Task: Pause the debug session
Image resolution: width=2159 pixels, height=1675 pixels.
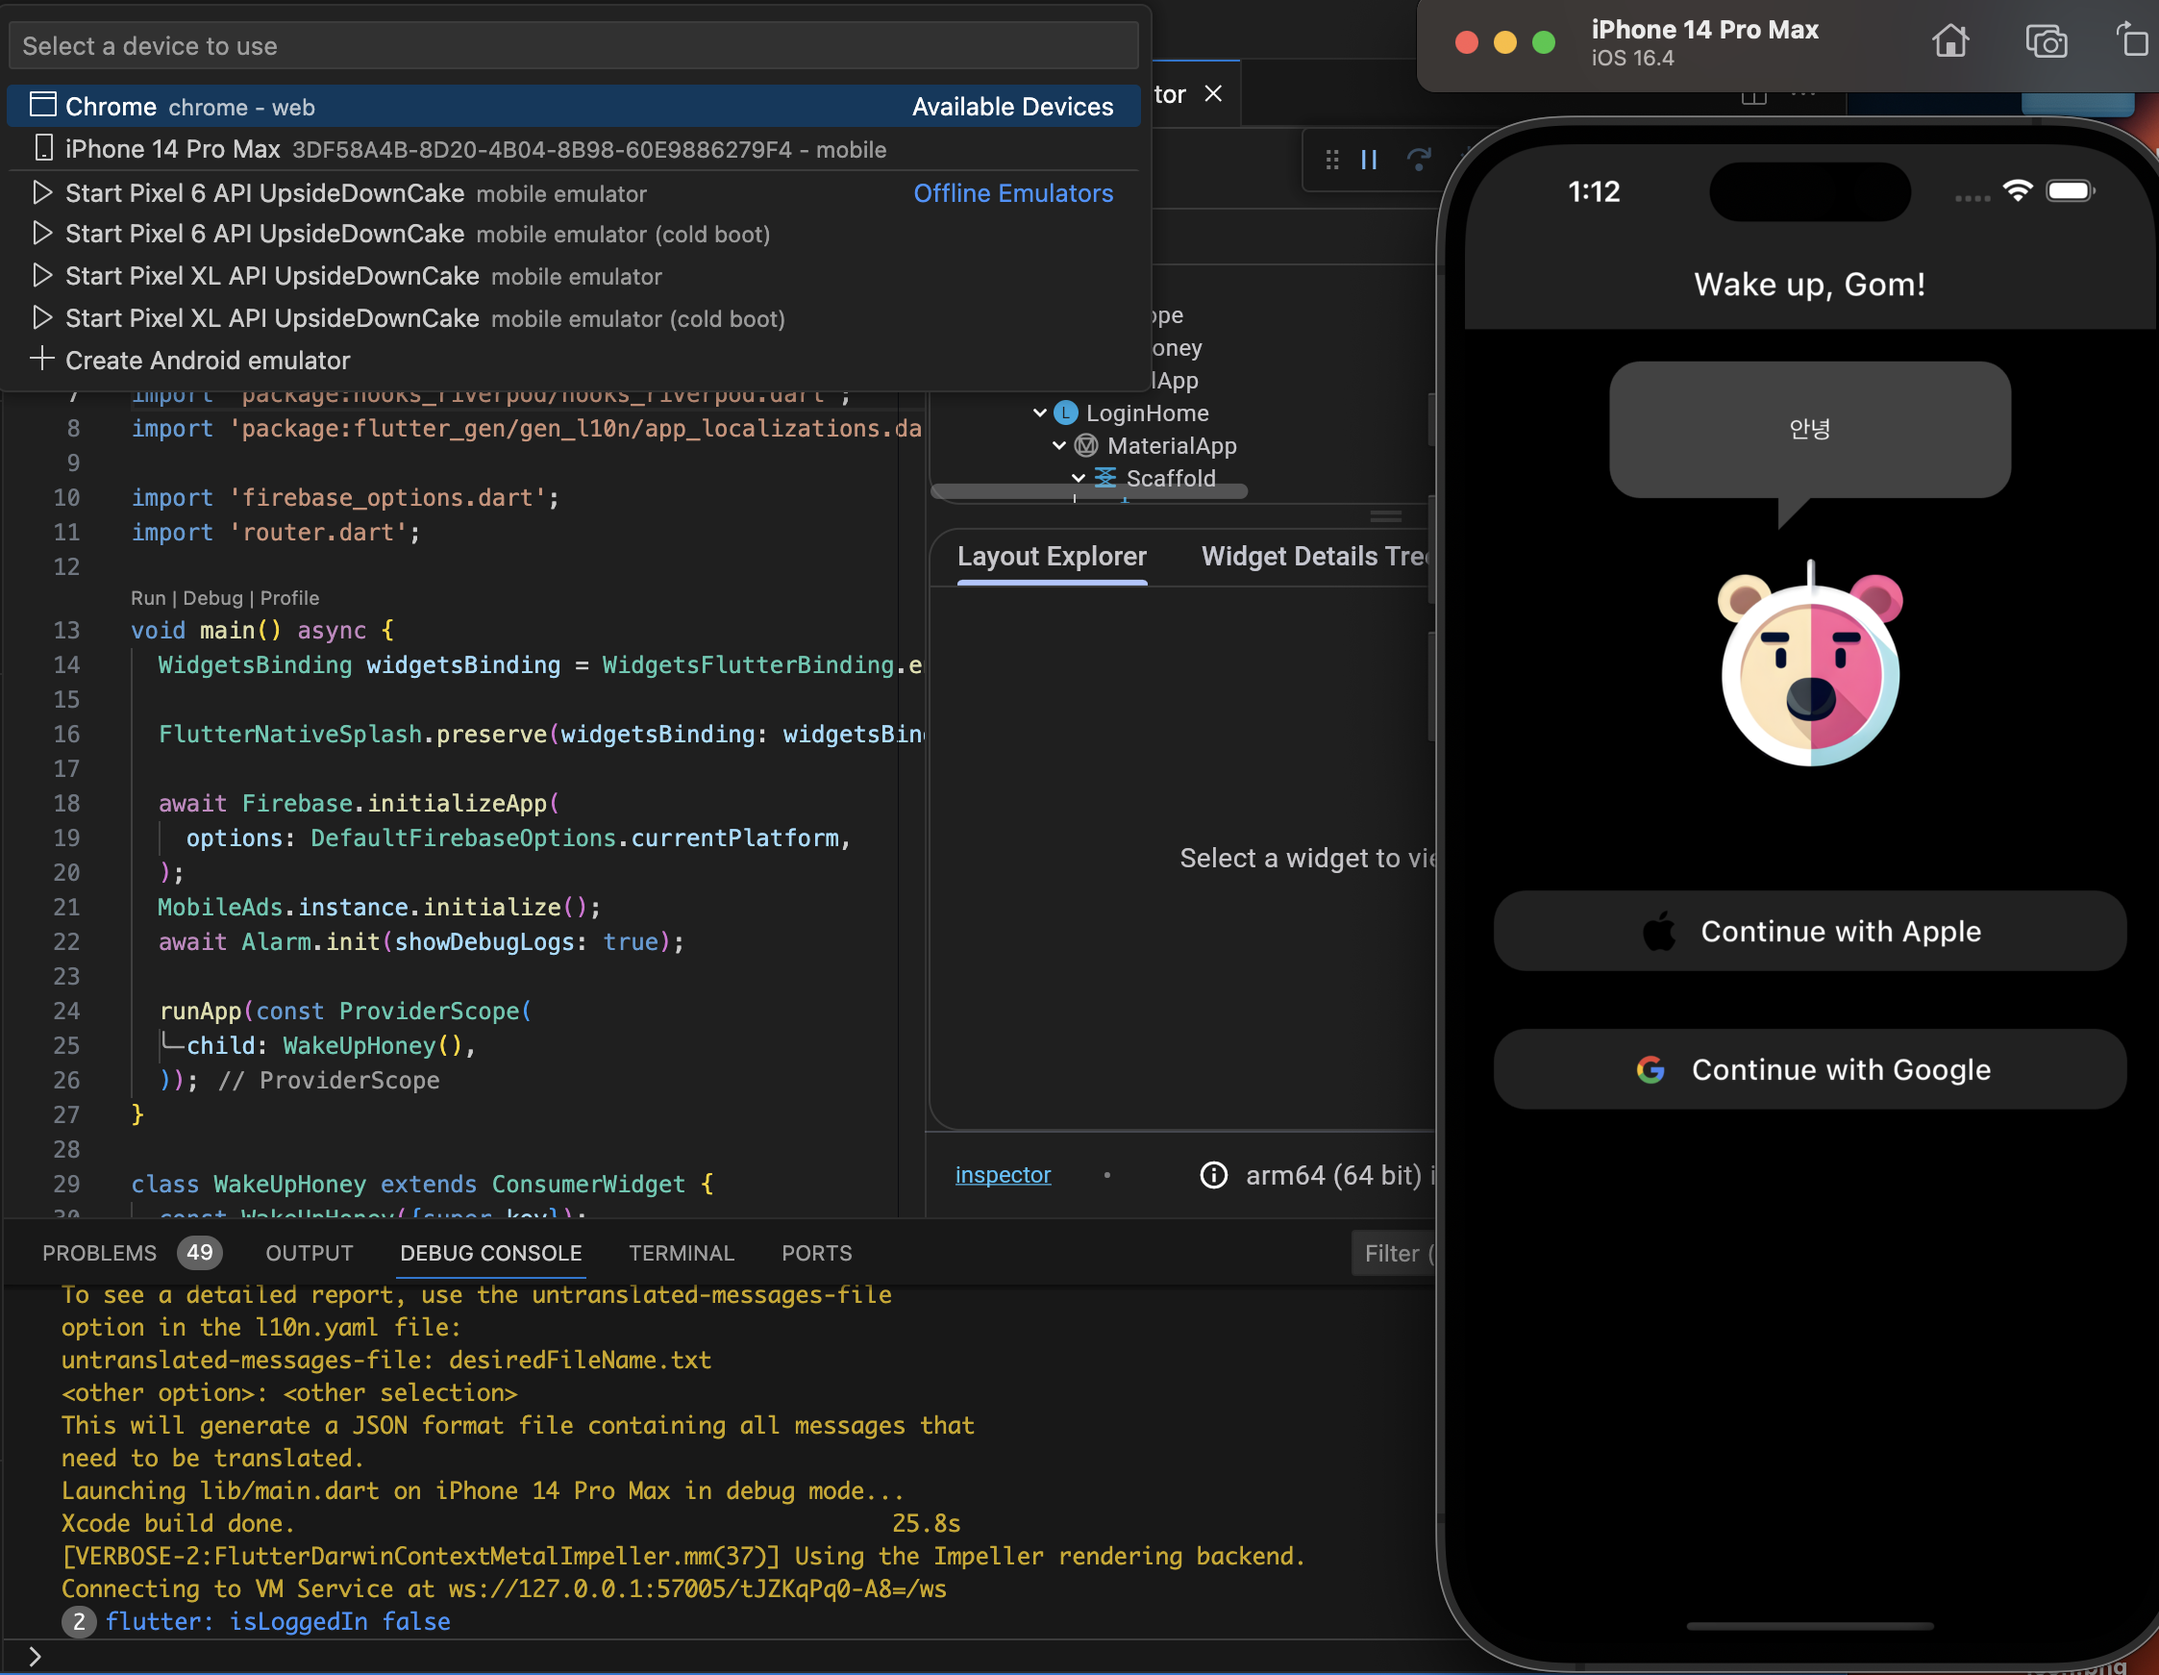Action: click(x=1368, y=161)
